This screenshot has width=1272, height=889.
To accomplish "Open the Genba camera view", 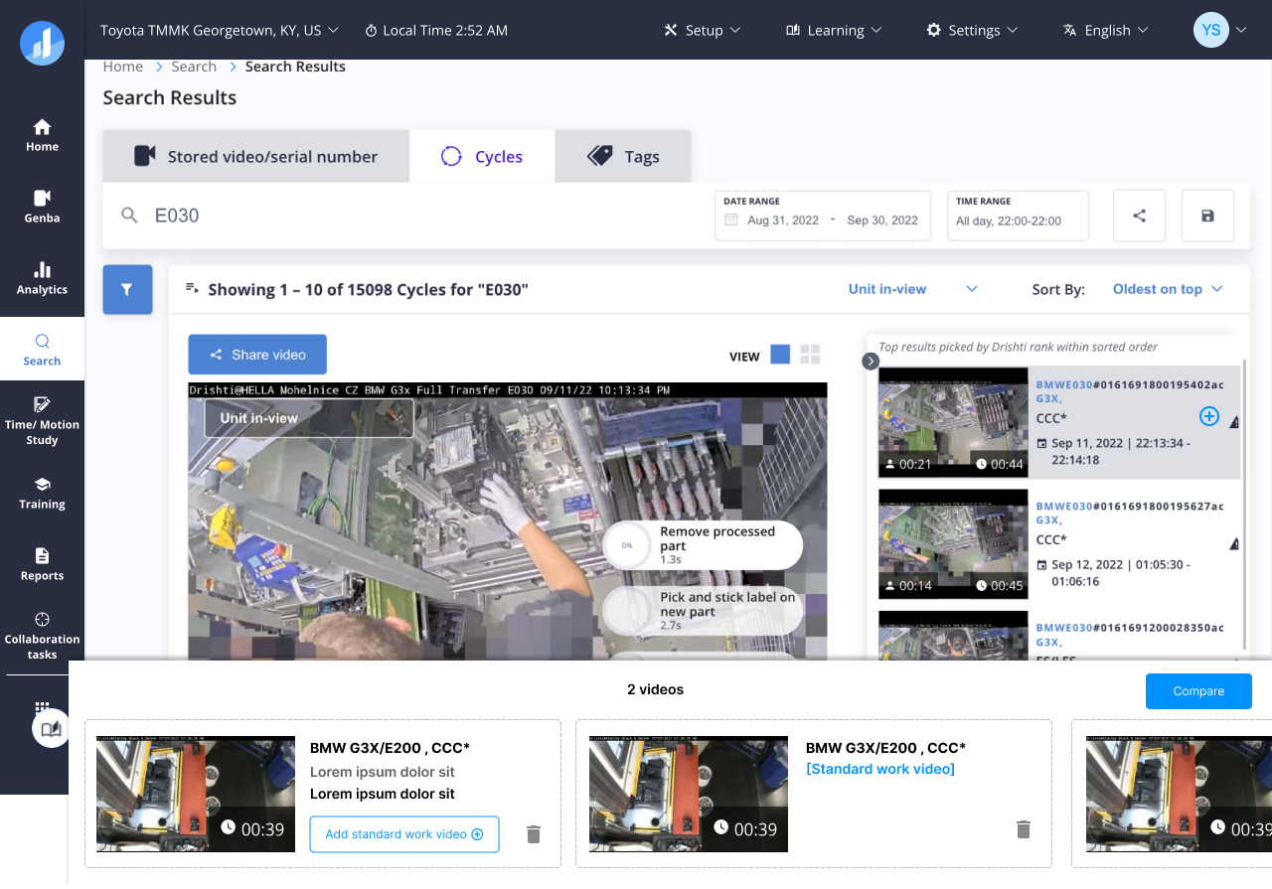I will click(x=42, y=207).
